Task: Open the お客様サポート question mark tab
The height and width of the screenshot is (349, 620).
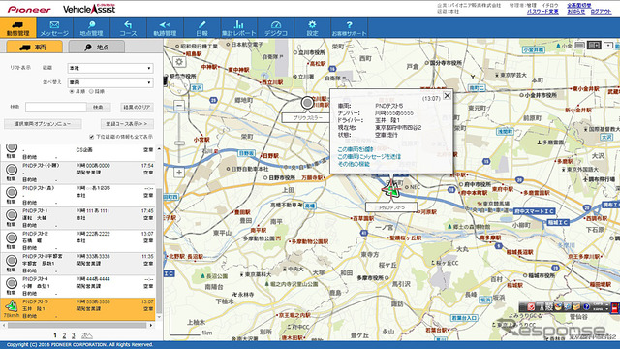Action: pos(349,28)
